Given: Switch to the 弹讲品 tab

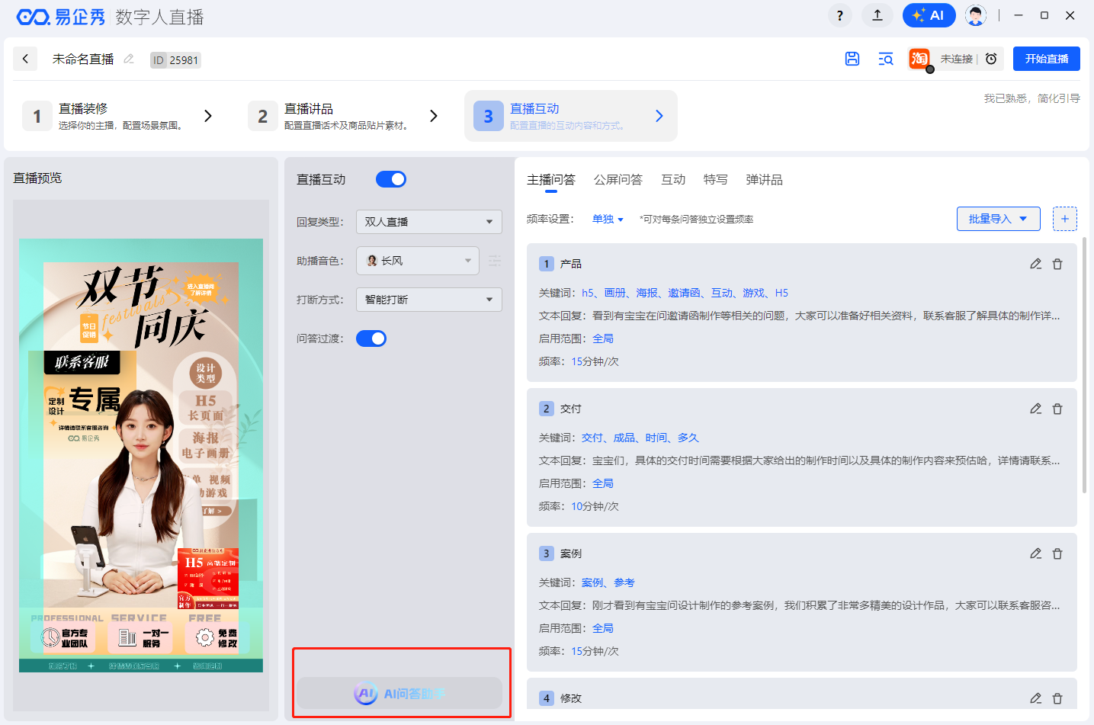Looking at the screenshot, I should 765,180.
